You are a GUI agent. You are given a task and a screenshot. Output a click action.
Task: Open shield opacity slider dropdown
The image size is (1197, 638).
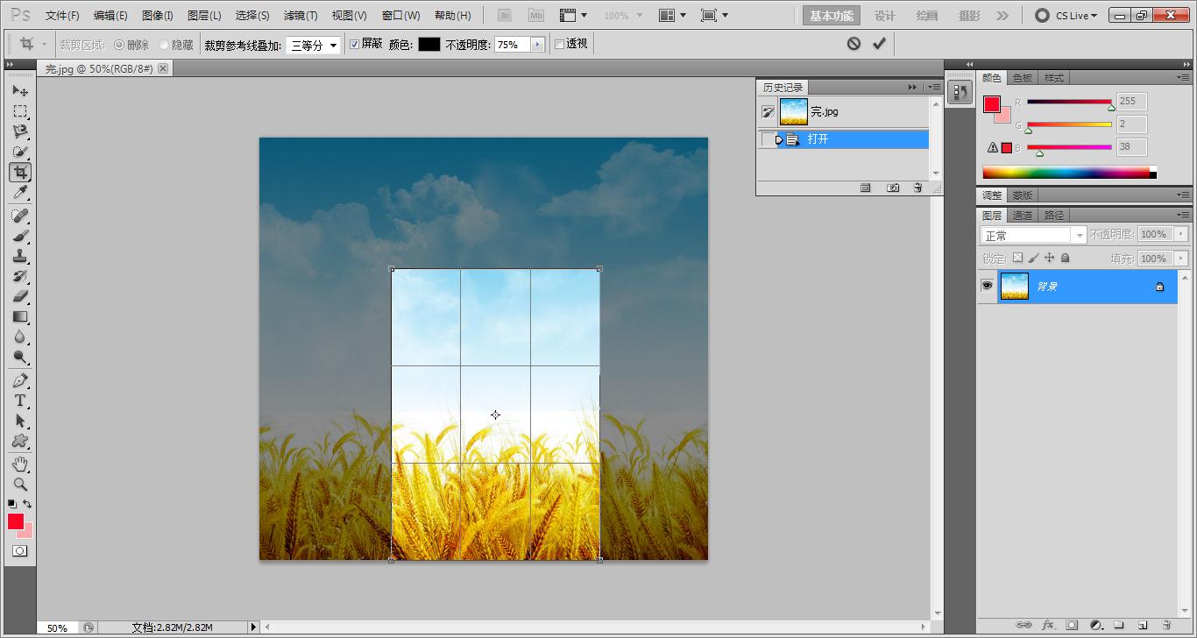[x=536, y=45]
